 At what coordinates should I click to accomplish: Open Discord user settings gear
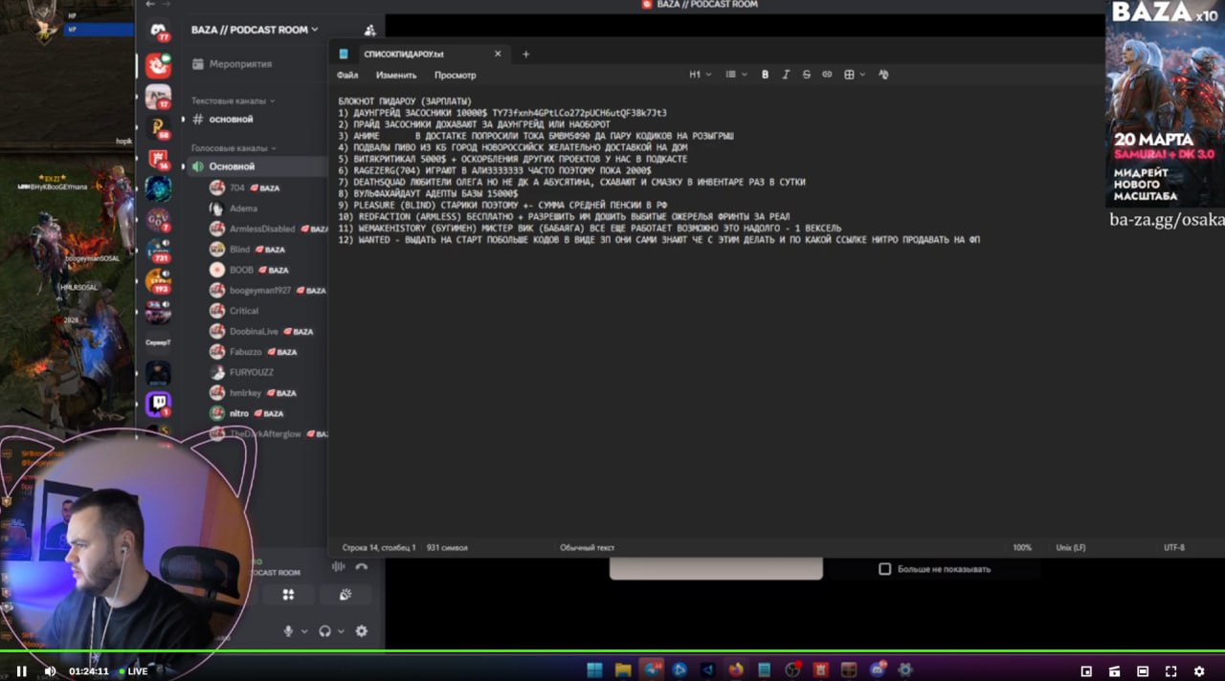point(361,631)
